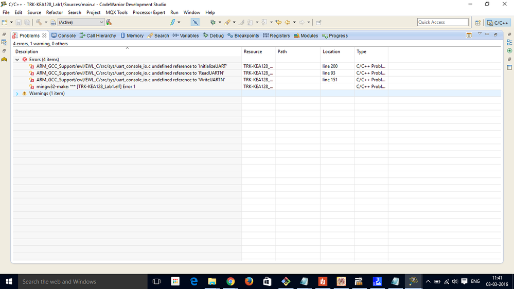Click the Build All icon after configuration box
514x289 pixels.
[x=109, y=22]
